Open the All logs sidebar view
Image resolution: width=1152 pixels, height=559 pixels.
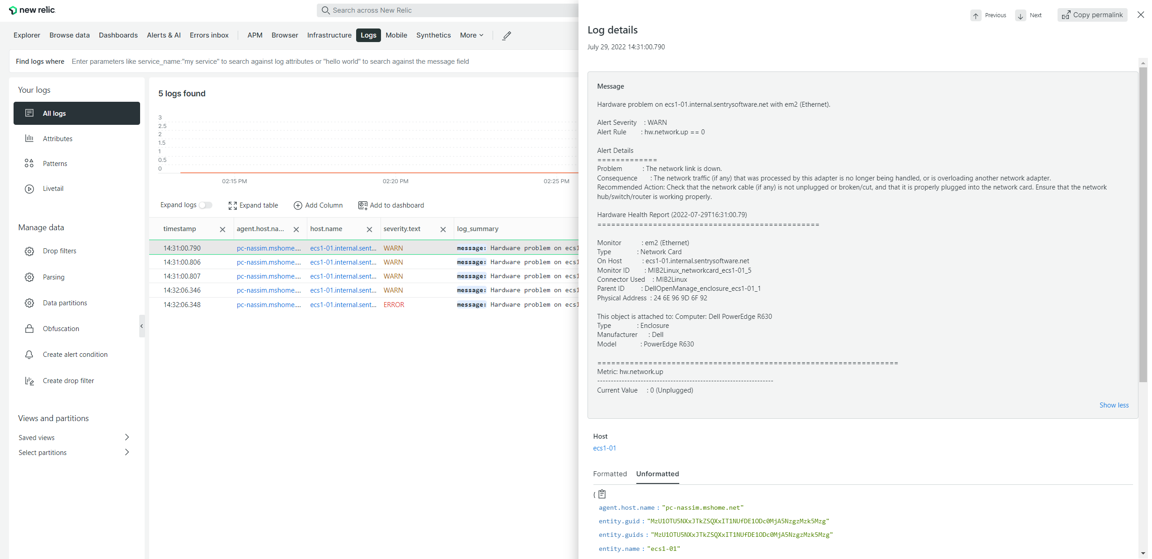pos(54,113)
